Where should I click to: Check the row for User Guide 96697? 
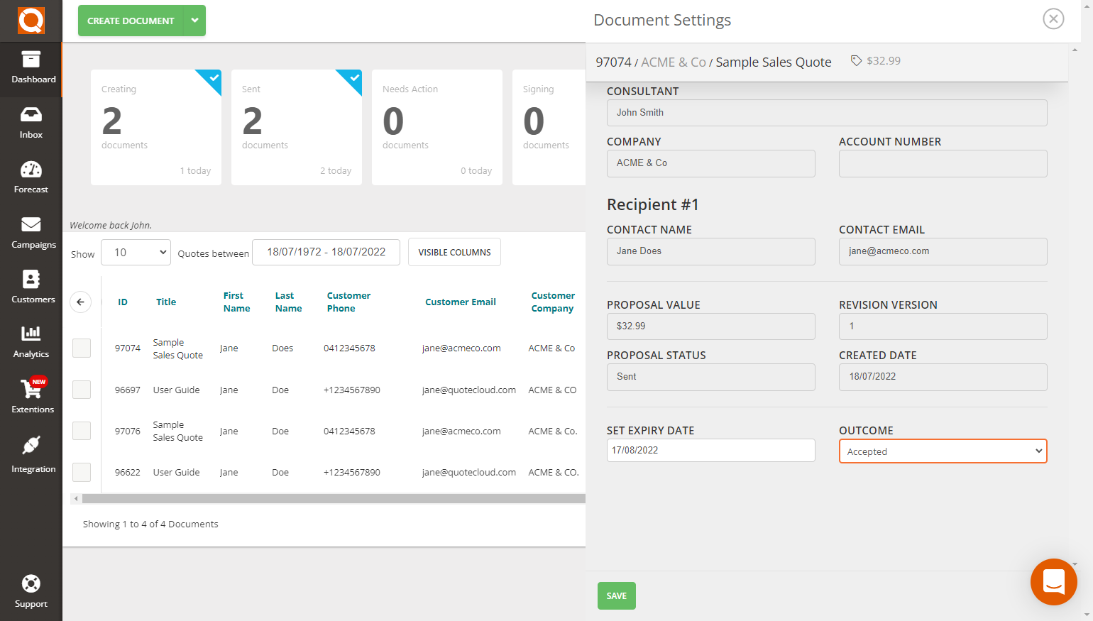pos(82,389)
